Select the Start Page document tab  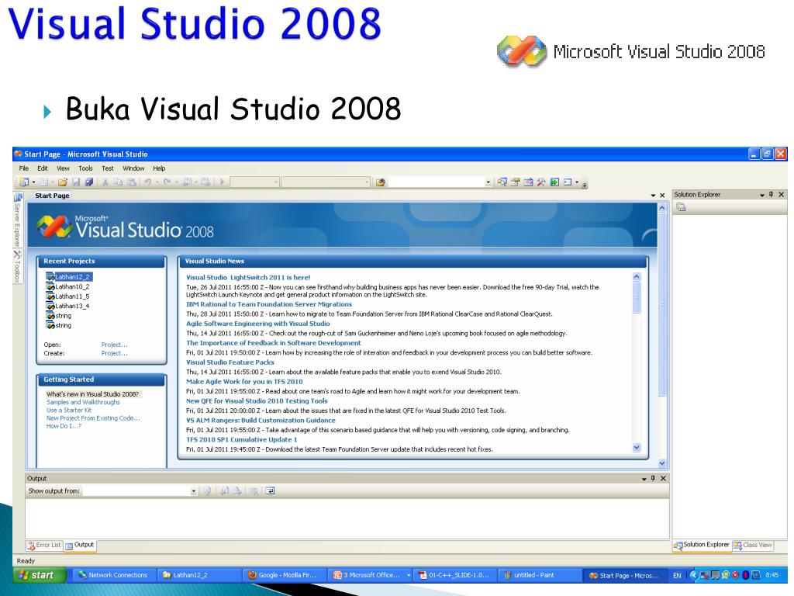(x=52, y=196)
